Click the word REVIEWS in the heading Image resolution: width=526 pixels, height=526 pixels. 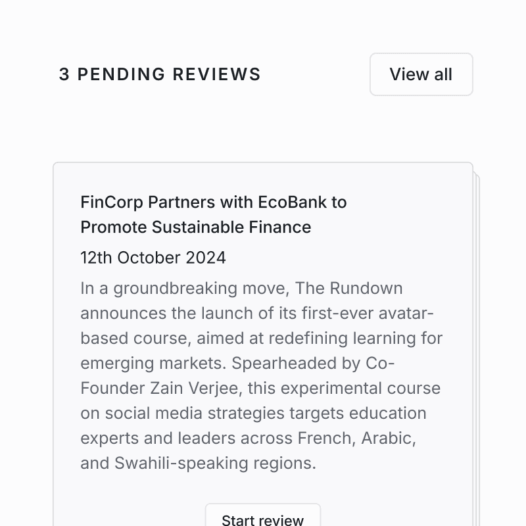[x=217, y=74]
